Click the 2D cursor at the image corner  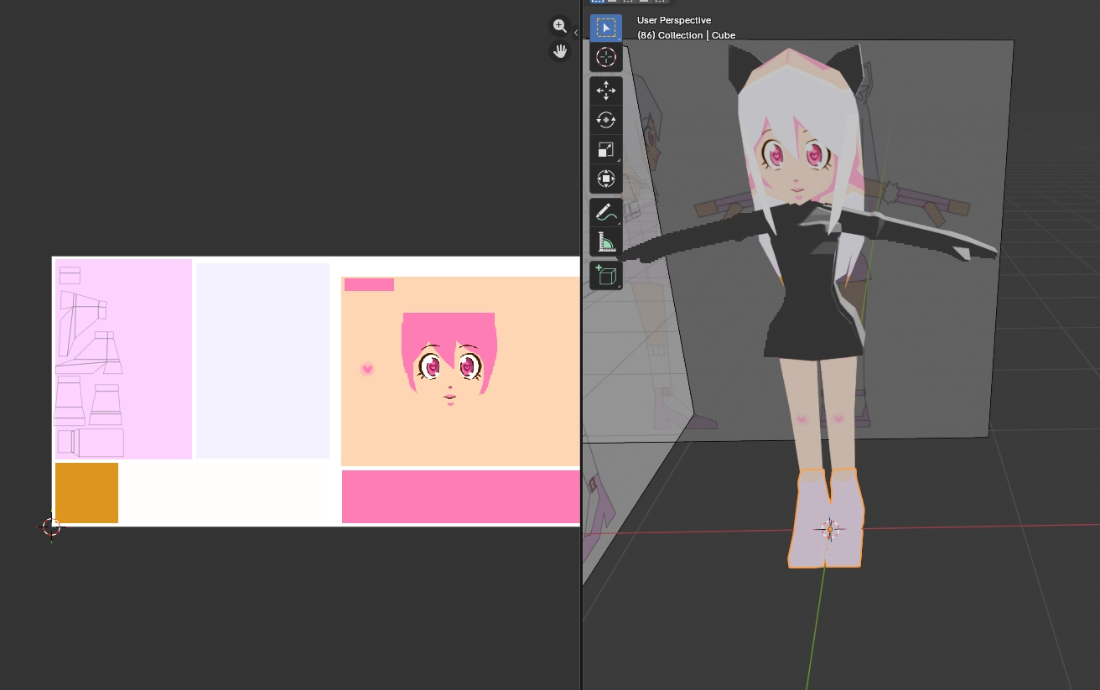[x=51, y=527]
